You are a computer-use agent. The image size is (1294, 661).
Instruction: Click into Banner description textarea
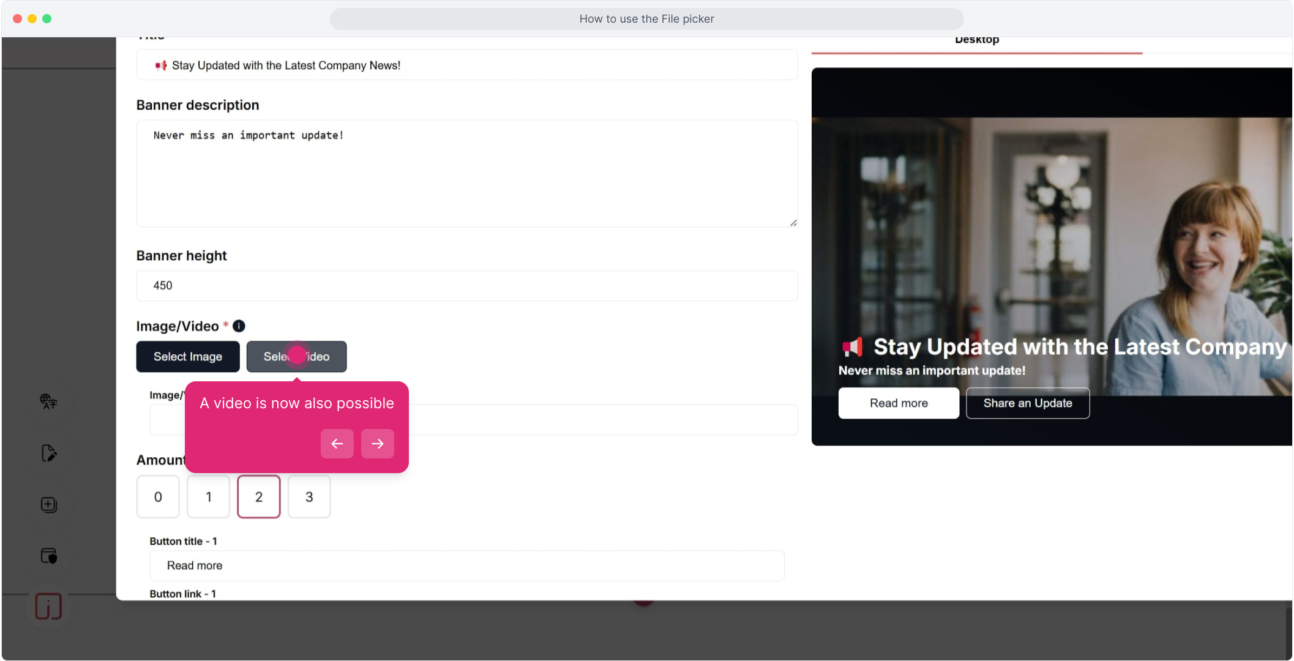[467, 174]
